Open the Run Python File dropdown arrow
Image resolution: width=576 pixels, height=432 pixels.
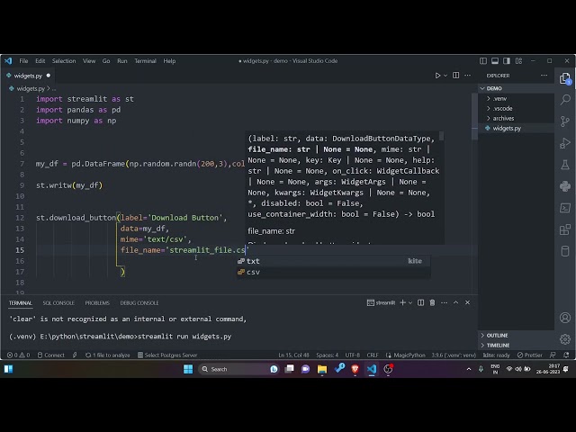pyautogui.click(x=445, y=76)
